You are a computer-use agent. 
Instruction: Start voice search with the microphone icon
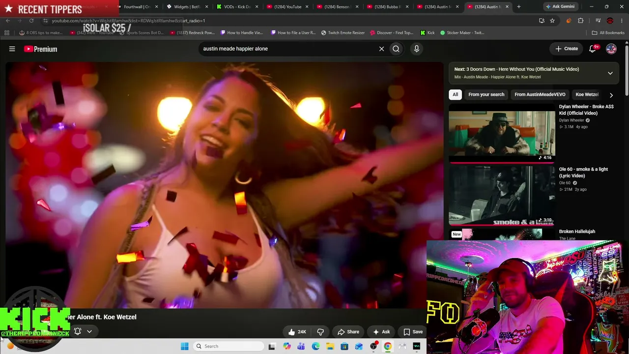417,49
